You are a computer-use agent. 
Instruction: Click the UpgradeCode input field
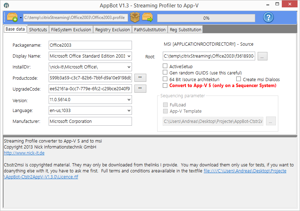pyautogui.click(x=90, y=88)
